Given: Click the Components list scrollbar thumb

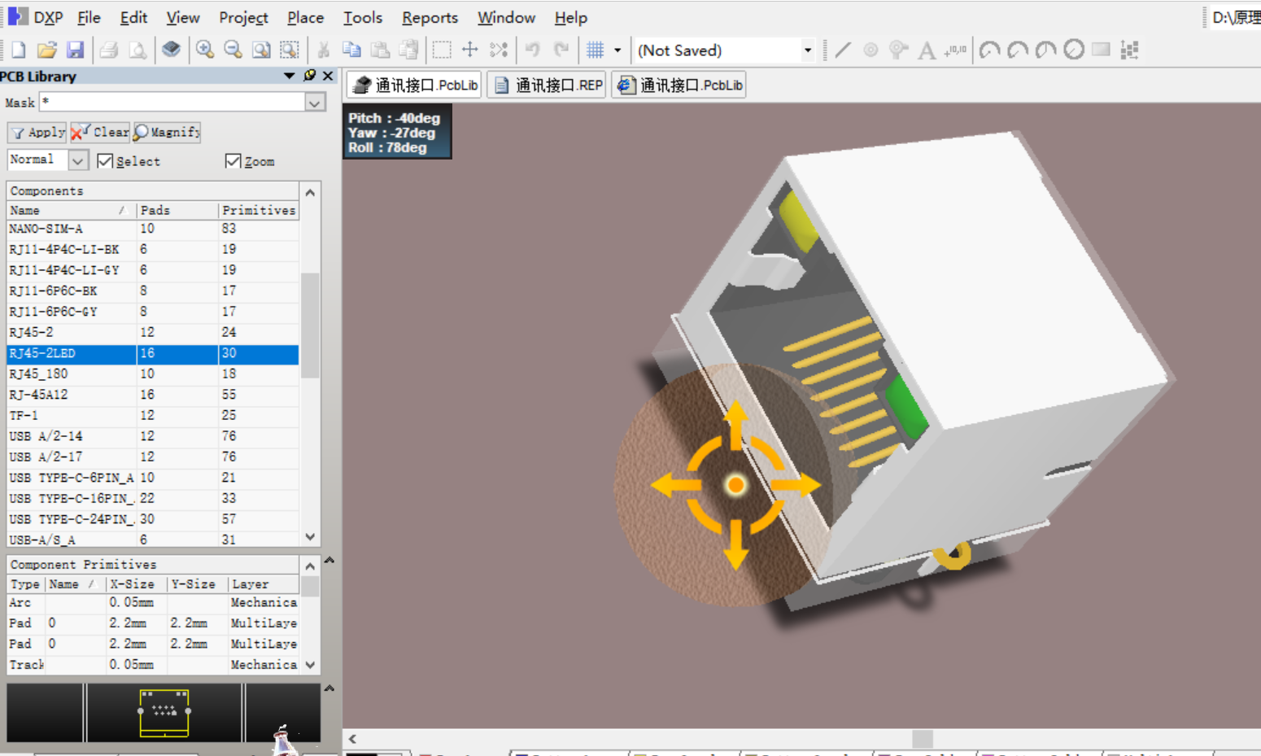Looking at the screenshot, I should pyautogui.click(x=310, y=326).
